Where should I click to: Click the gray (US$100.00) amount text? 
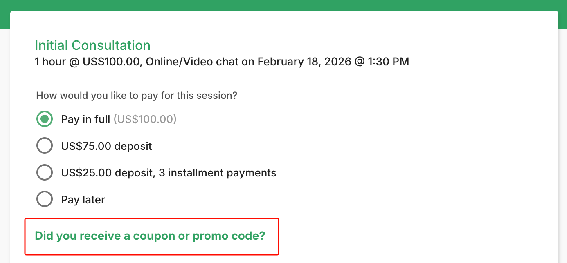coord(145,119)
